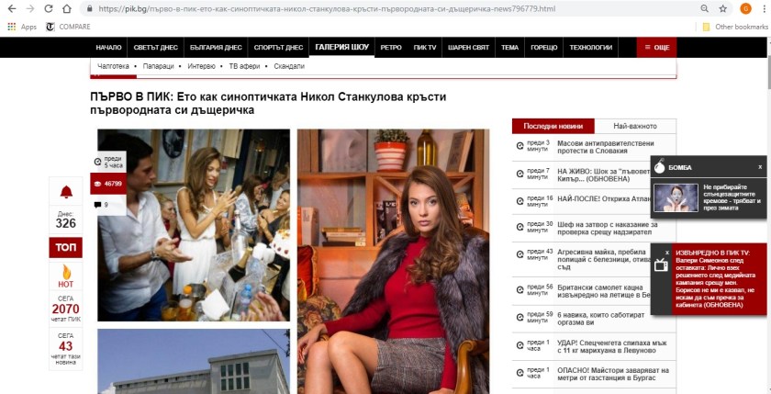
Task: Close the ПИК TV breaking news popup
Action: (x=667, y=253)
